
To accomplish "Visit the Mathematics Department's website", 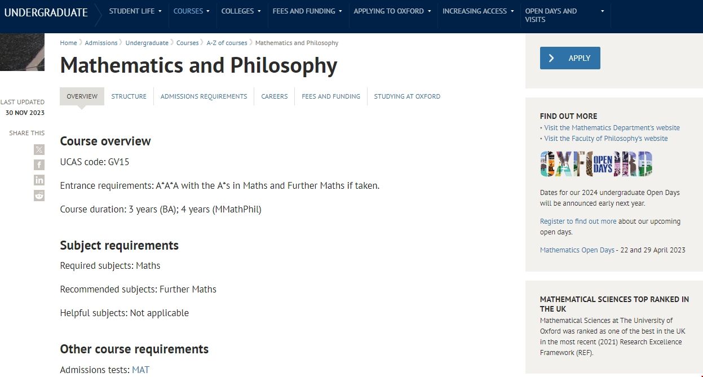I will (x=612, y=127).
